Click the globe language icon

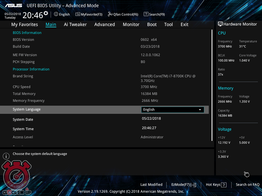pos(56,14)
